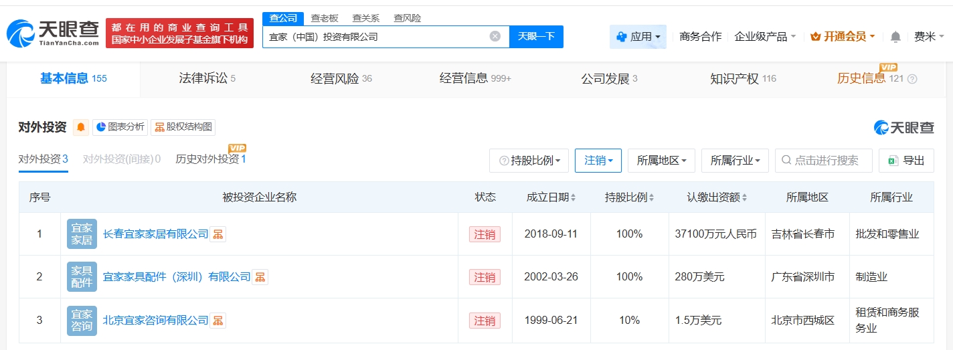Sort table by 持股比例 column header
953x350 pixels.
point(629,197)
